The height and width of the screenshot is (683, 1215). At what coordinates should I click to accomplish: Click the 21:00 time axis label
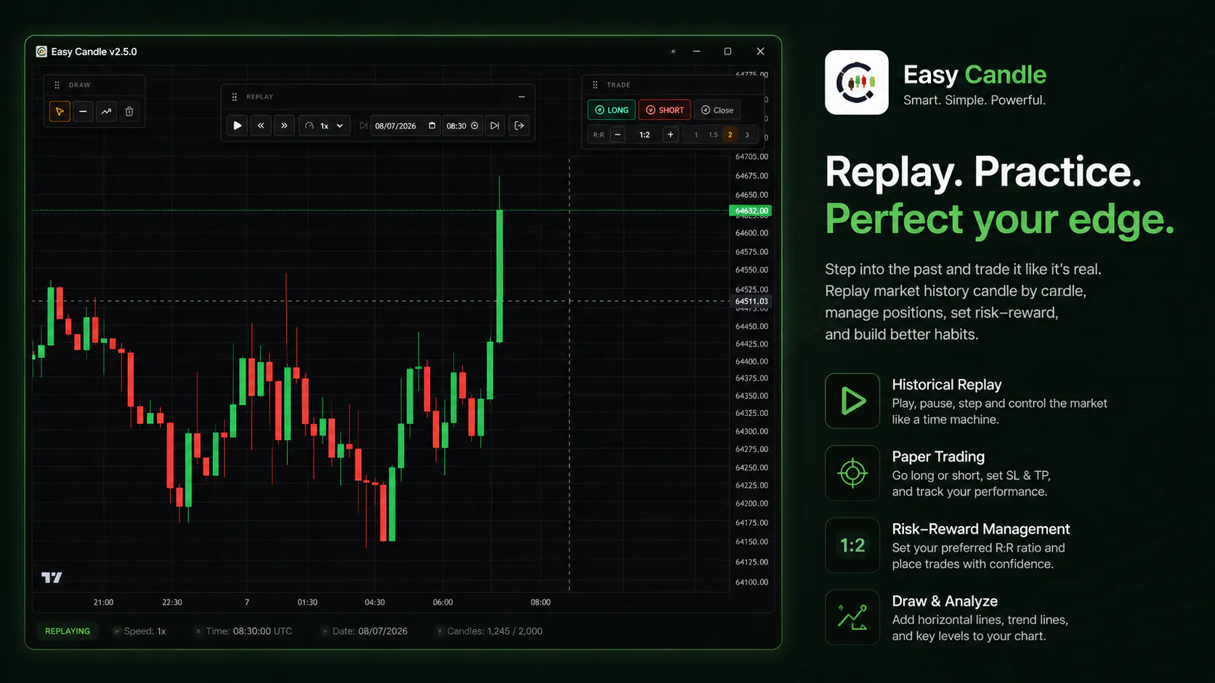coord(103,602)
